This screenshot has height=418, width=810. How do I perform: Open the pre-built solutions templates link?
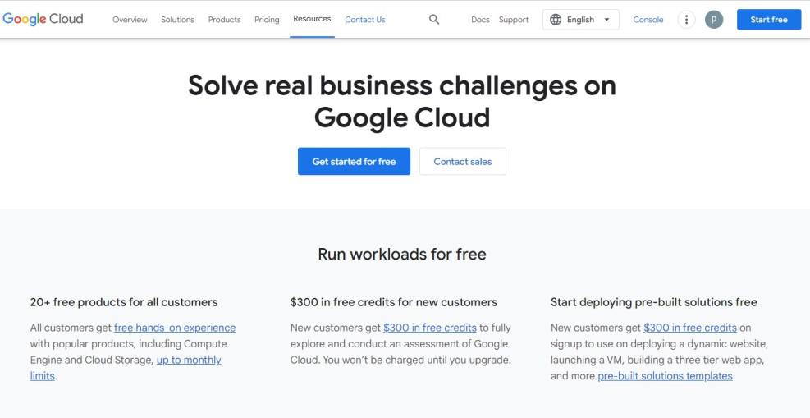coord(665,376)
